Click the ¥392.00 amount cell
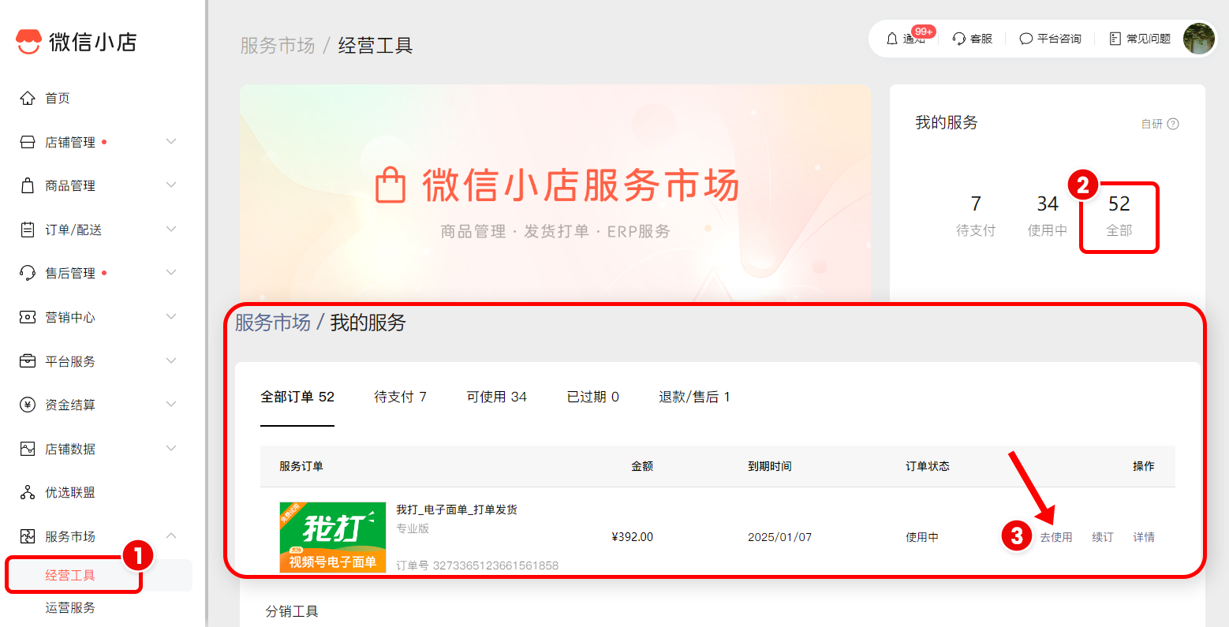This screenshot has height=627, width=1229. tap(632, 537)
